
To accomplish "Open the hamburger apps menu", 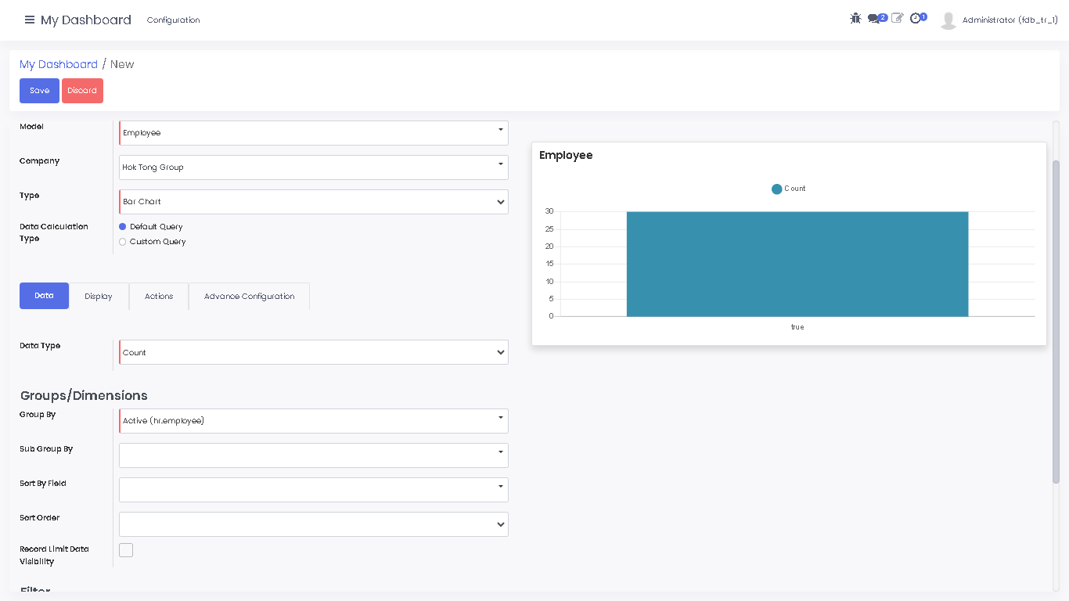I will pyautogui.click(x=30, y=20).
